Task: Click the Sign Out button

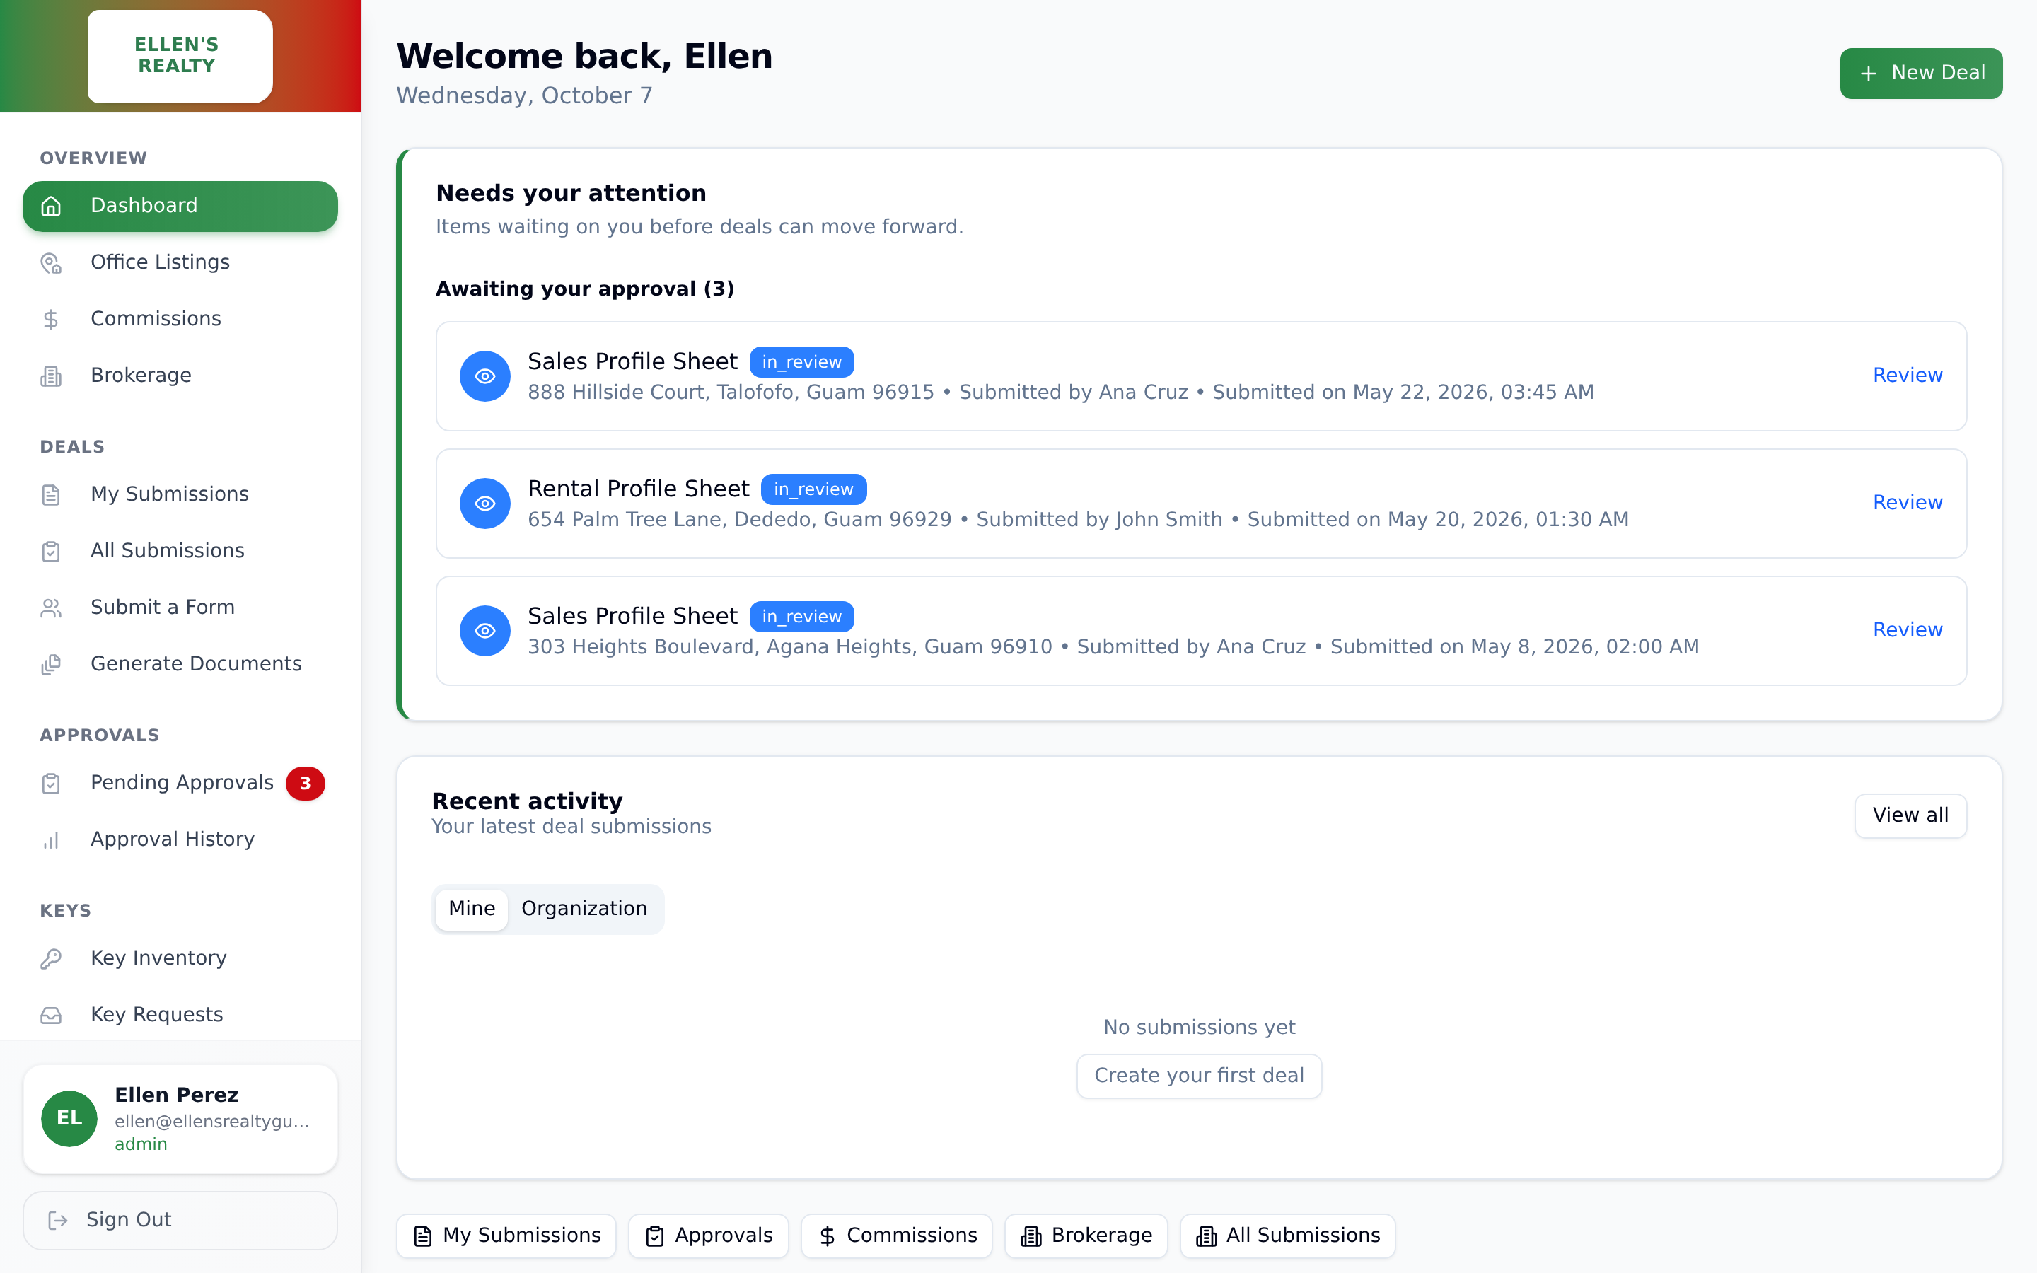Action: point(180,1220)
